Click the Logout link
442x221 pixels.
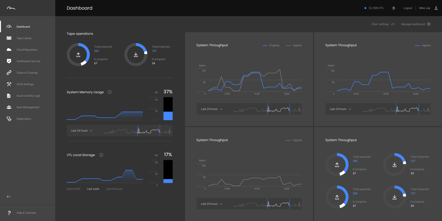coord(407,8)
